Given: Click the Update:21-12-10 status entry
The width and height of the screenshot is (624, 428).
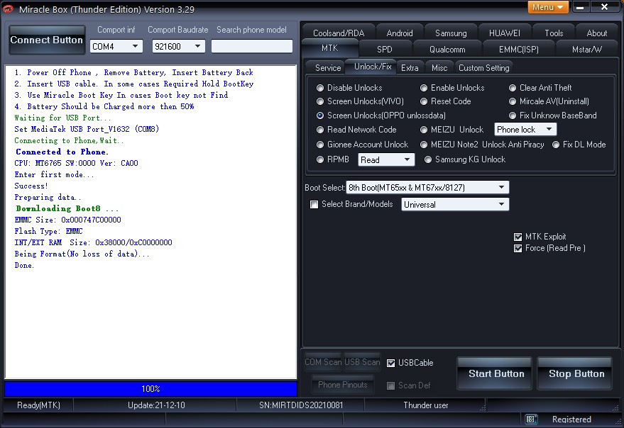Looking at the screenshot, I should (156, 405).
